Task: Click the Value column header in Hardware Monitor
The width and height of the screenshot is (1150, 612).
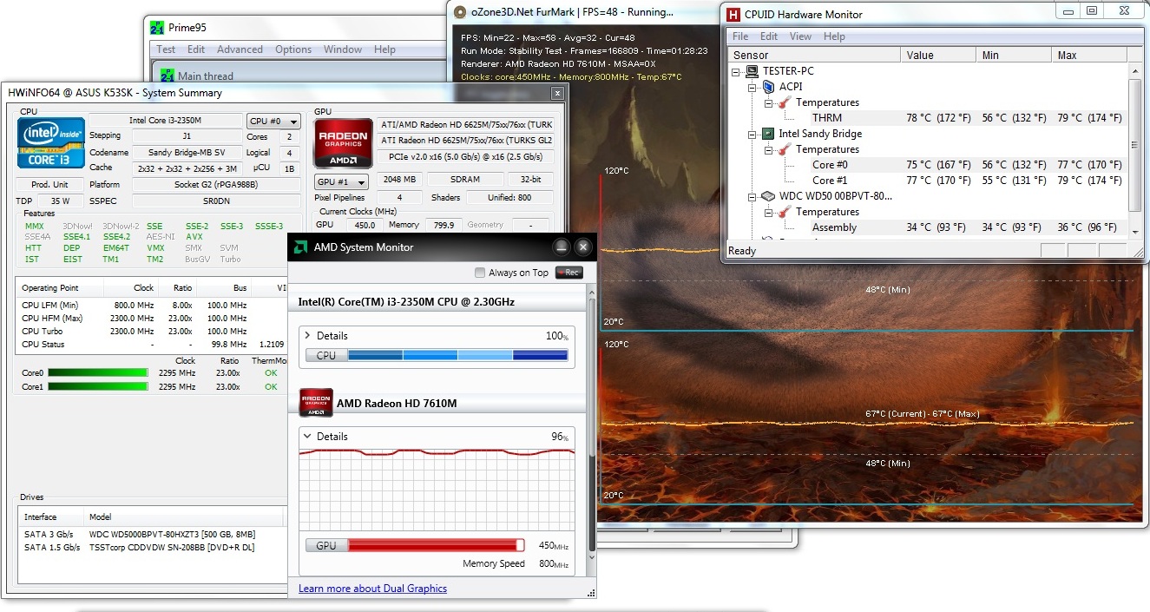Action: pyautogui.click(x=939, y=55)
